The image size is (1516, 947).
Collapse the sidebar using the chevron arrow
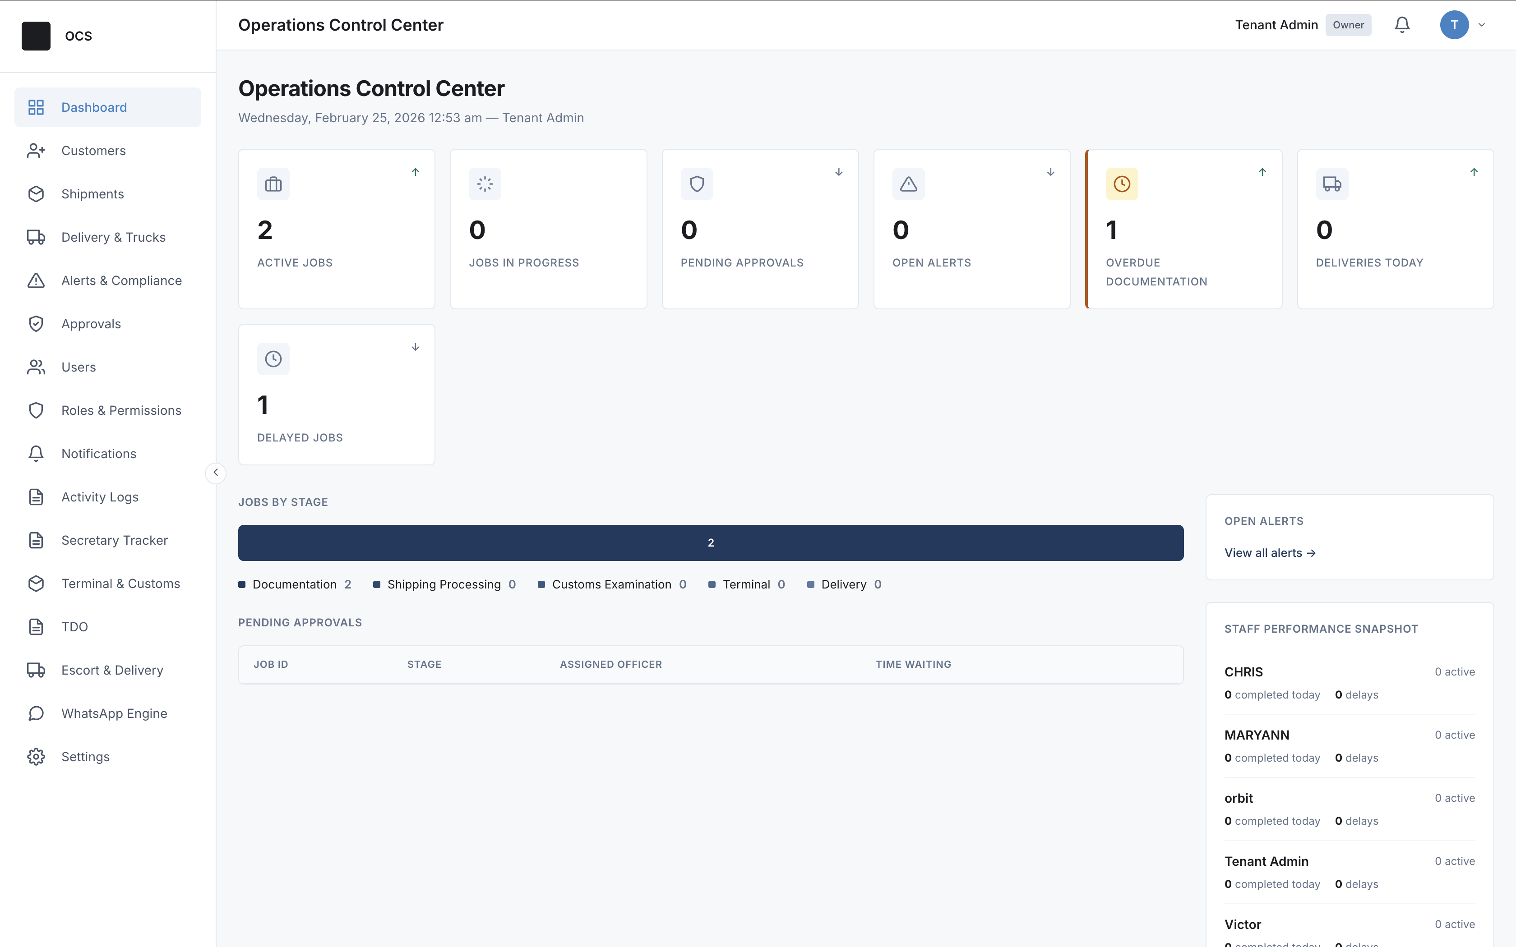(216, 473)
